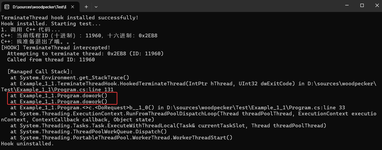
Task: Click the "[Managed Call Stack]:" header text
Action: click(x=40, y=71)
